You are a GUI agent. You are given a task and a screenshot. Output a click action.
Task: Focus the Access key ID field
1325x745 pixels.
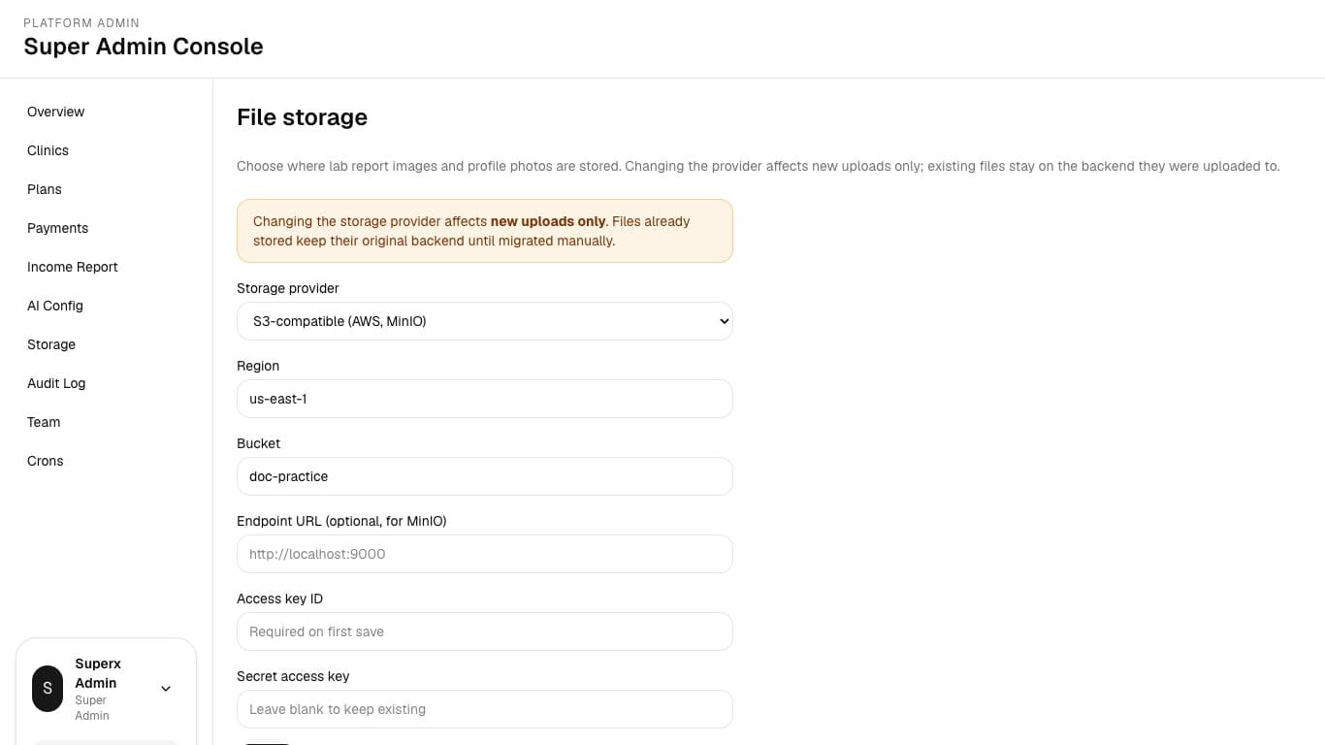484,632
